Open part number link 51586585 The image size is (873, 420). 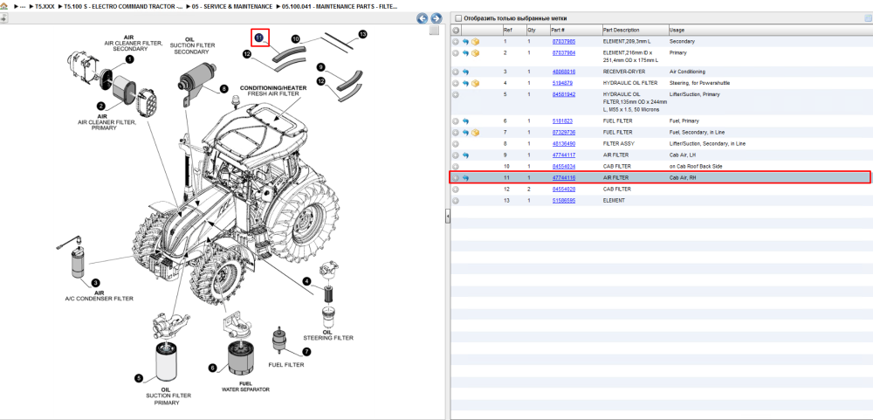point(563,201)
